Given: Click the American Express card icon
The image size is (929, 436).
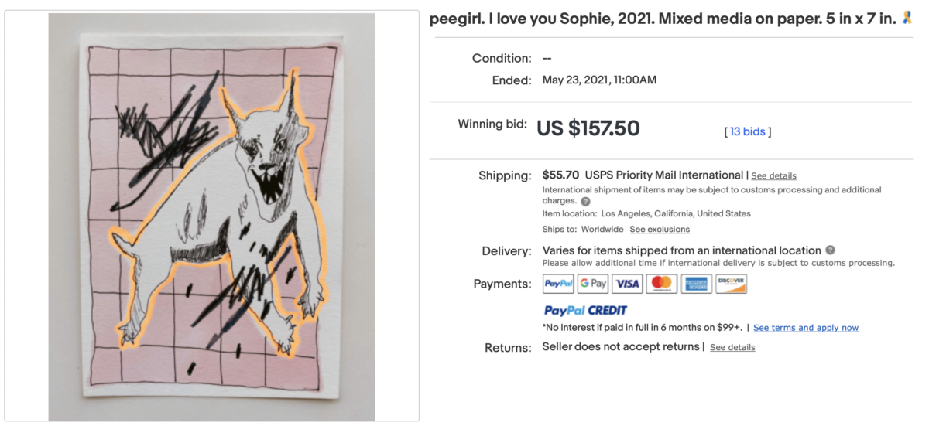Looking at the screenshot, I should (x=696, y=284).
